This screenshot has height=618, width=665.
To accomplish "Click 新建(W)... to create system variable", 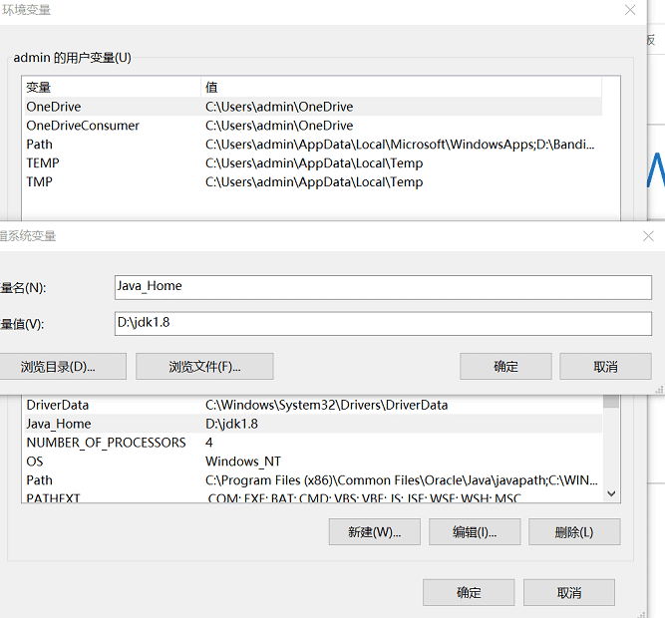I will click(x=375, y=531).
